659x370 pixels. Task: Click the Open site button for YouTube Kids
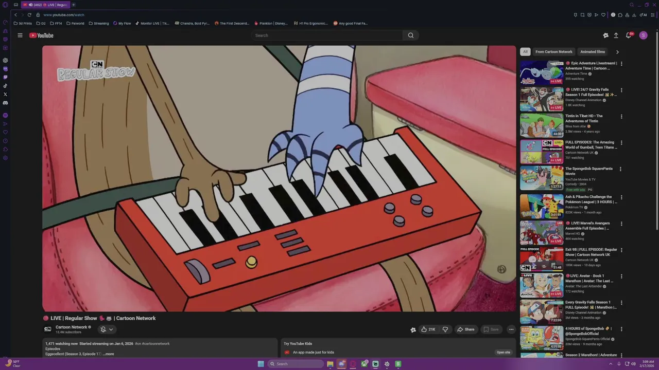(x=504, y=353)
